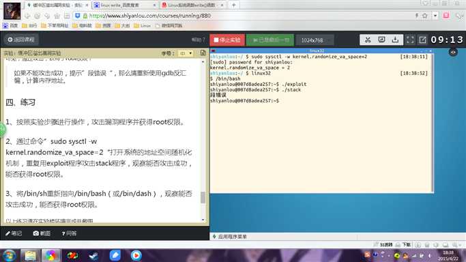Click the document icon beside font size

[x=203, y=53]
